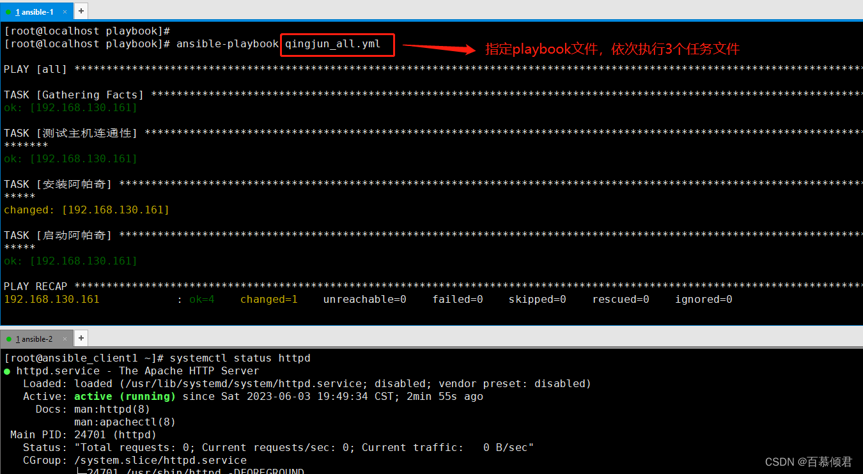This screenshot has height=474, width=863.
Task: Click the 'failed=0' recap value
Action: (458, 299)
